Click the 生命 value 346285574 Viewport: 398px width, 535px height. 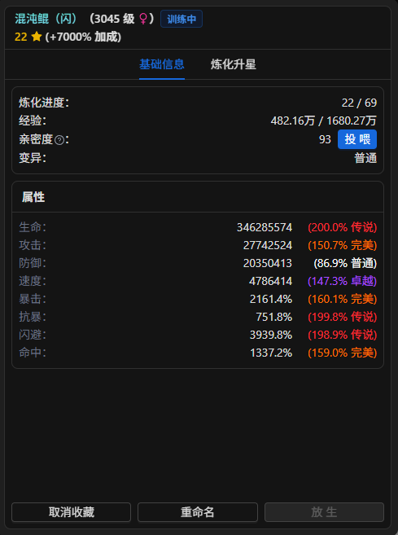pos(265,227)
